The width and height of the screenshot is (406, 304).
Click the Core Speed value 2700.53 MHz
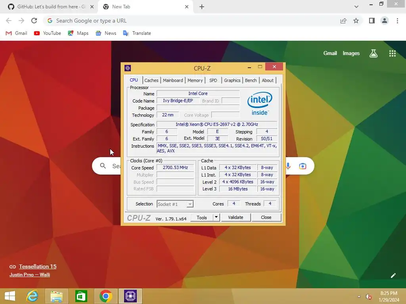pos(175,167)
